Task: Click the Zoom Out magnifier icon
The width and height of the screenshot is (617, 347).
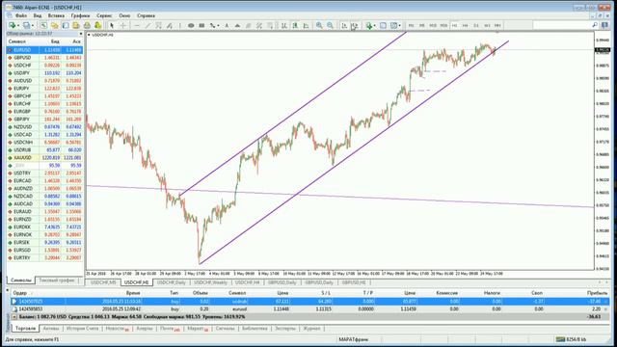Action: [x=330, y=26]
